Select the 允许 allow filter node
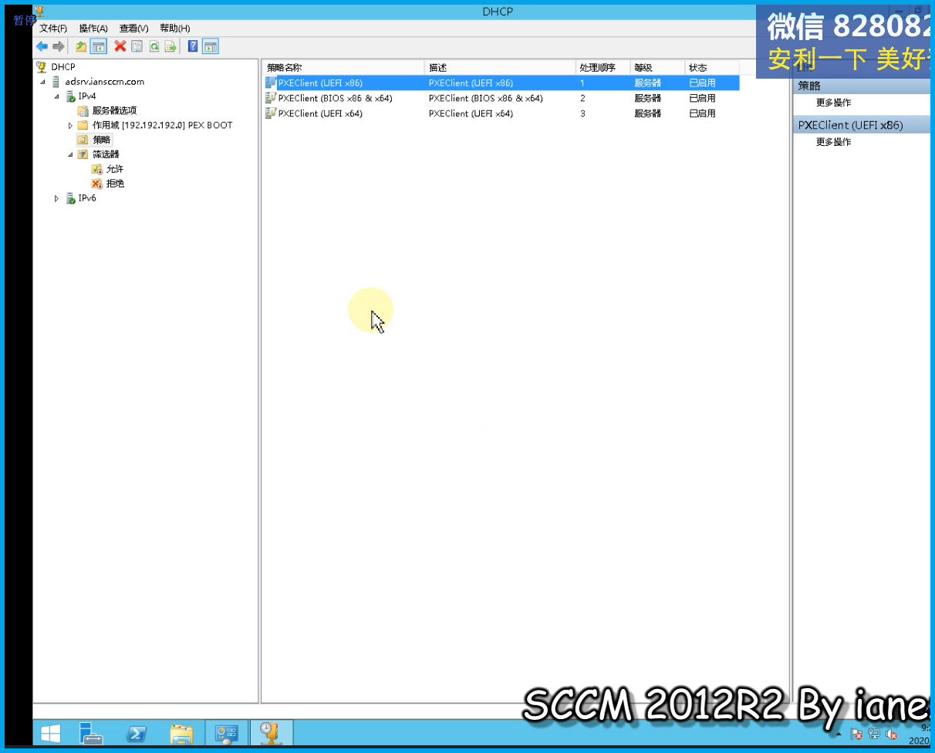This screenshot has width=935, height=753. point(115,169)
